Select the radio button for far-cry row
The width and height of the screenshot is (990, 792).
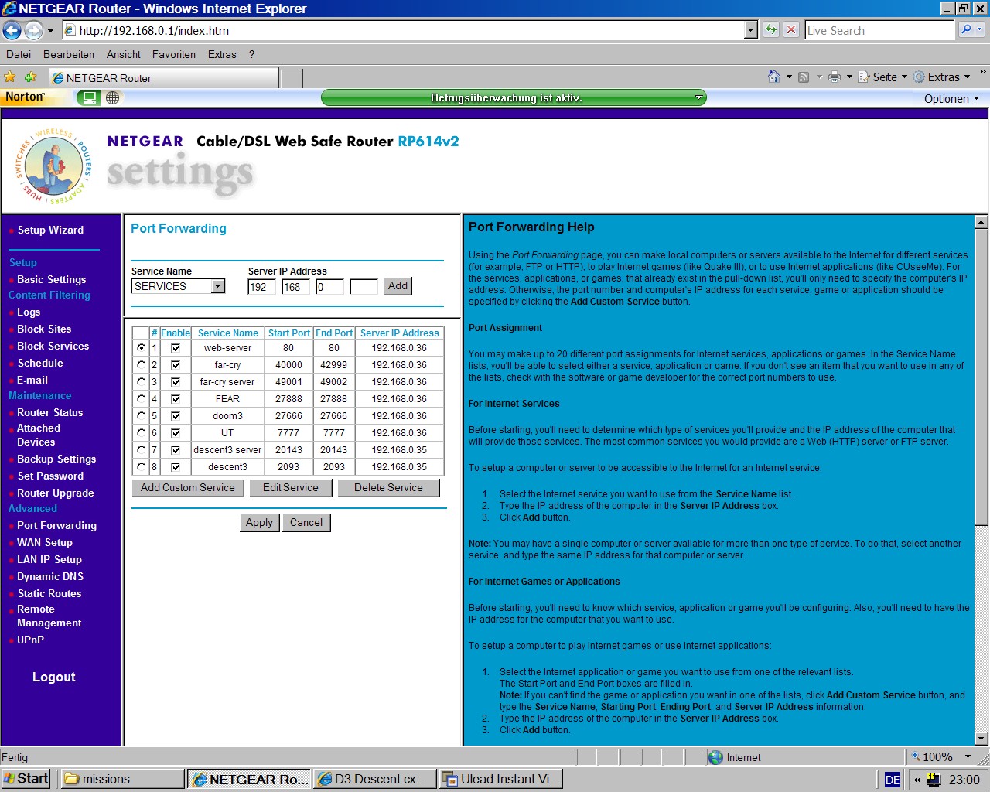click(x=141, y=365)
